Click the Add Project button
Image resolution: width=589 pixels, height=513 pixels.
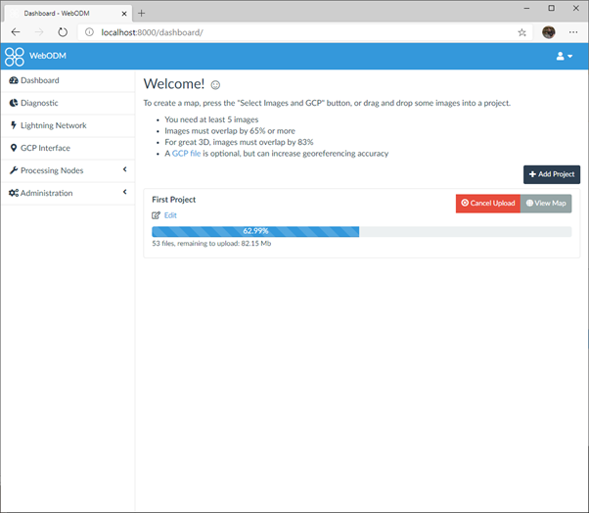tap(552, 174)
